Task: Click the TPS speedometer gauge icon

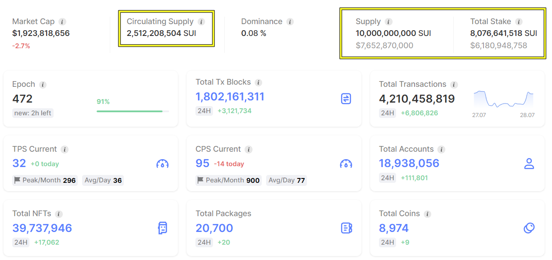Action: click(162, 164)
